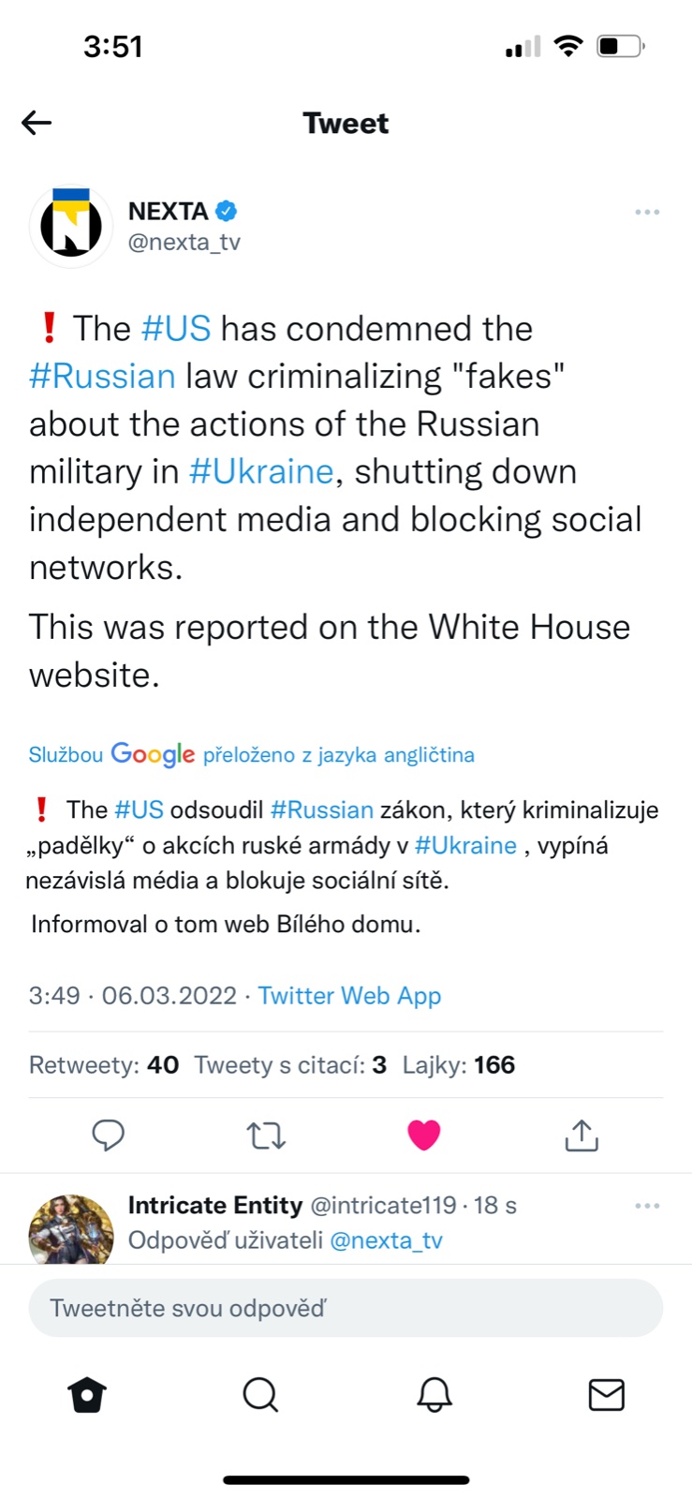
Task: View Tweety s citací quote tweets
Action: coord(290,1065)
